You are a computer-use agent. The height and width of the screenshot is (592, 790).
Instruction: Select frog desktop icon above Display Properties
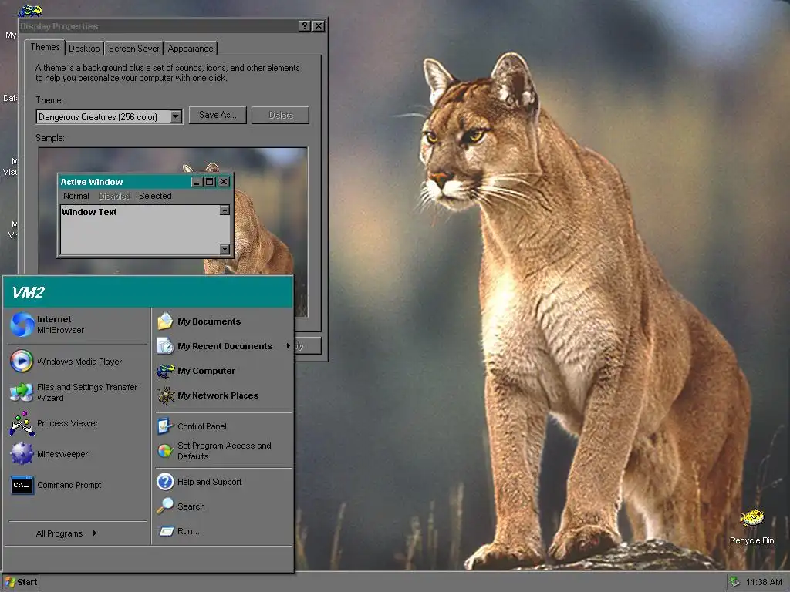(30, 10)
